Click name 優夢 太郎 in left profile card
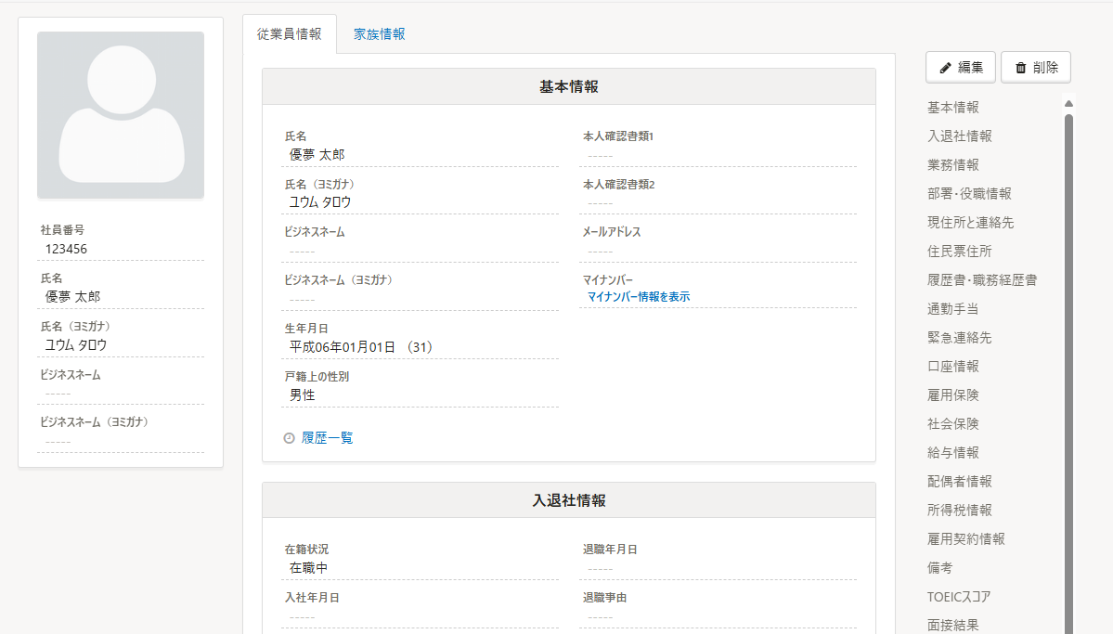The width and height of the screenshot is (1113, 634). pos(73,297)
